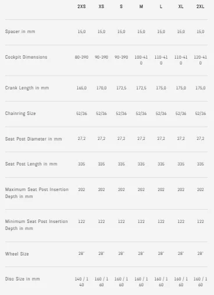Click the Spacer in mm row label
This screenshot has width=214, height=295.
pos(20,31)
